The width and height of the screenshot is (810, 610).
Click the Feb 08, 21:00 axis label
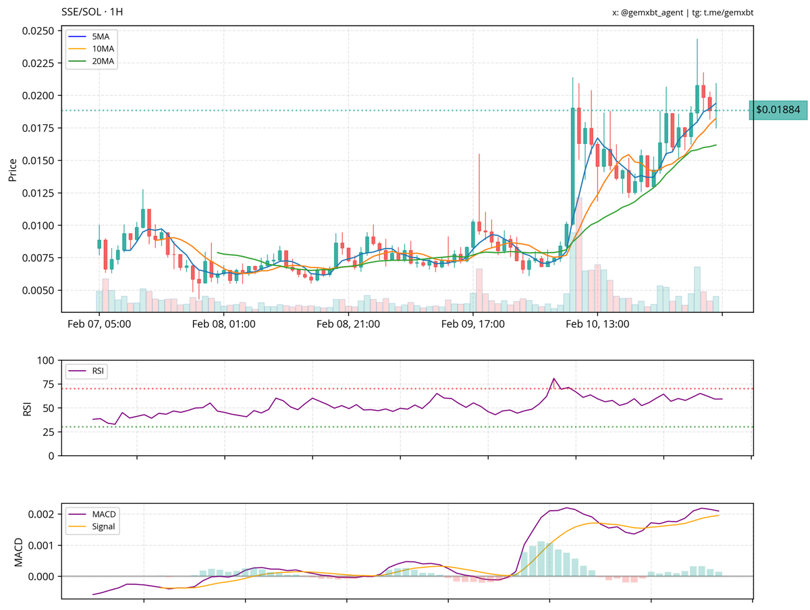point(348,324)
